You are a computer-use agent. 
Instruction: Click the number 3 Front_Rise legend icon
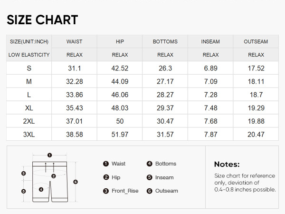pyautogui.click(x=106, y=191)
